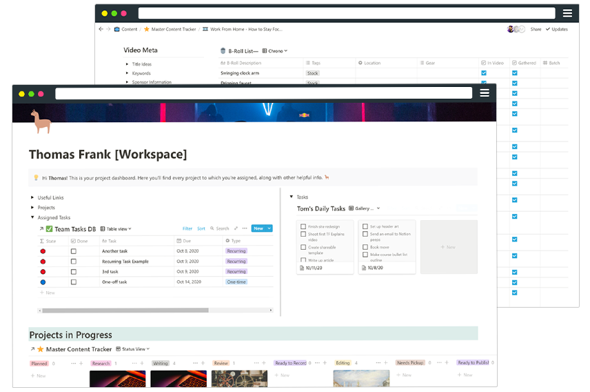Open hamburger menu in back browser window
The height and width of the screenshot is (392, 590).
pyautogui.click(x=567, y=13)
